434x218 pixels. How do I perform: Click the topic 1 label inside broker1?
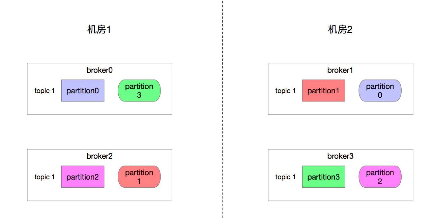click(x=285, y=91)
